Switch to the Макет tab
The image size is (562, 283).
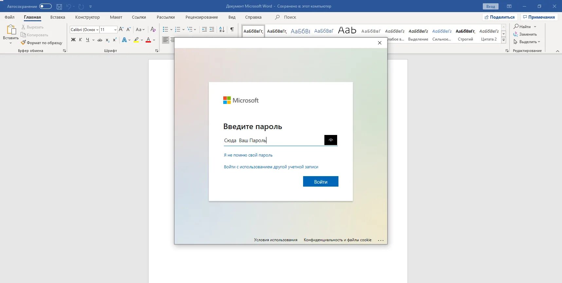pos(116,17)
